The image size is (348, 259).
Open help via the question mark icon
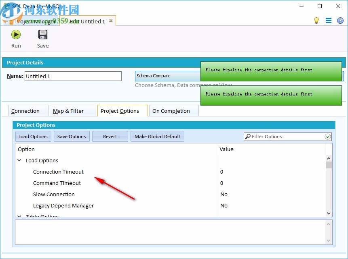click(x=340, y=20)
